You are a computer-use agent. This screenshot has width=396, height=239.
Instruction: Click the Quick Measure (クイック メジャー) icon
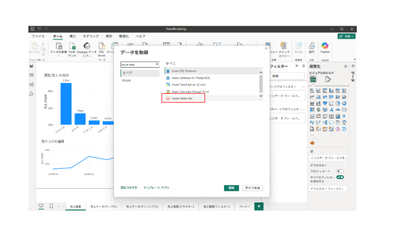[x=283, y=46]
